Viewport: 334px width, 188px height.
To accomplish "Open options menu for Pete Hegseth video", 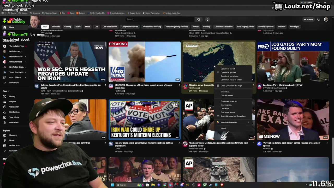I will 105,85.
